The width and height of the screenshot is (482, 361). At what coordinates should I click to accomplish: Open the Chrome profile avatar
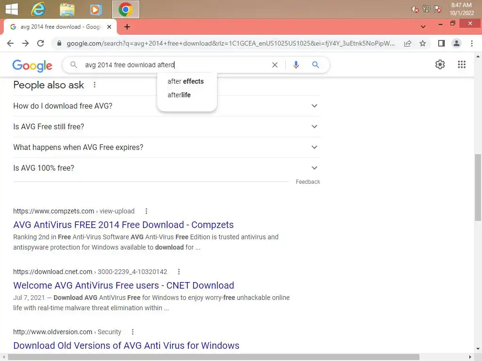[457, 43]
